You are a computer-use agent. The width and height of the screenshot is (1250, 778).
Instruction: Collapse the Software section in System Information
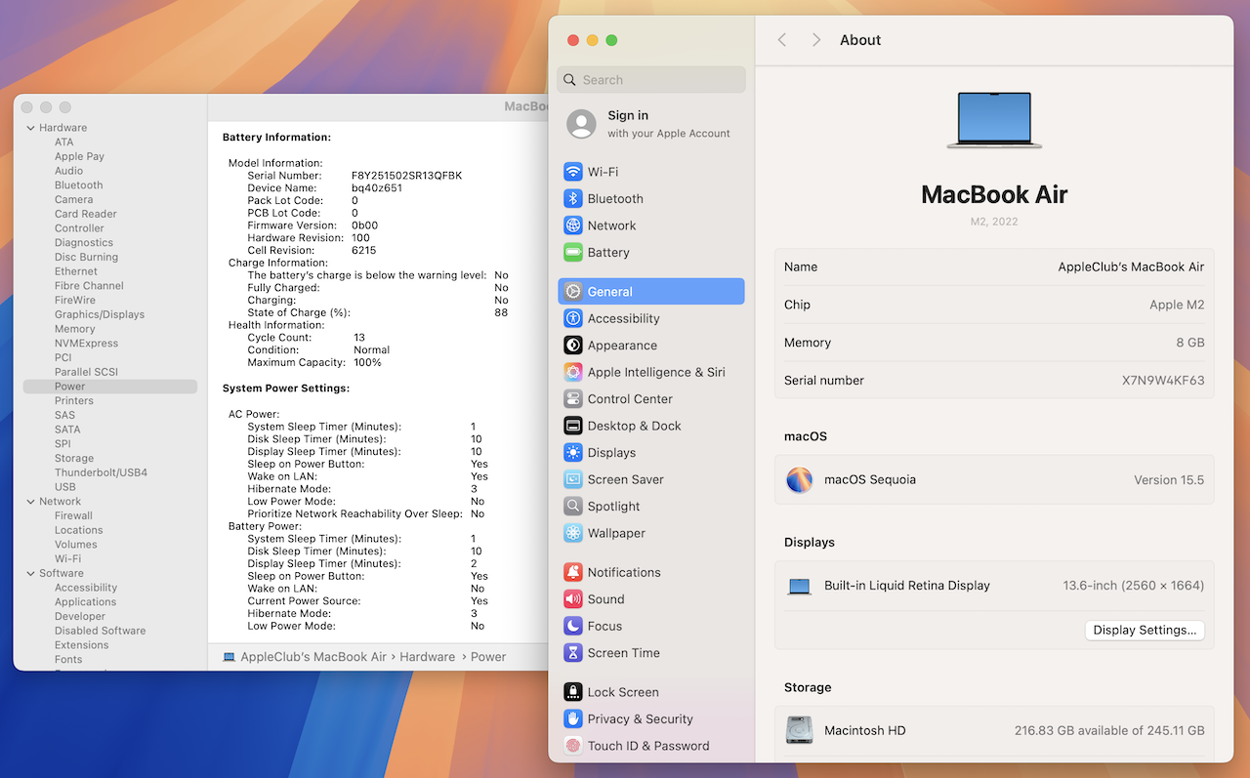coord(29,573)
